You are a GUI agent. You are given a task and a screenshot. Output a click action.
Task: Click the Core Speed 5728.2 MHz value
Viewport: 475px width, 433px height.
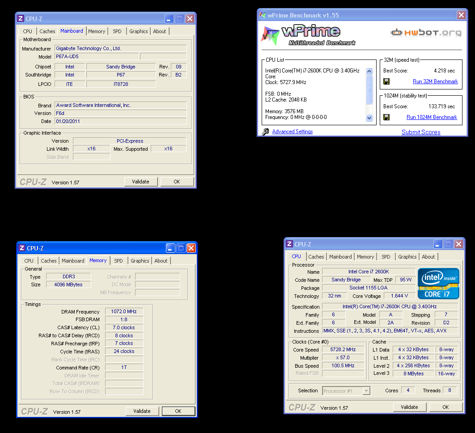coord(343,350)
